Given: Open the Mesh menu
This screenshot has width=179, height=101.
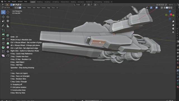Looking at the screenshot, I should [38, 8].
